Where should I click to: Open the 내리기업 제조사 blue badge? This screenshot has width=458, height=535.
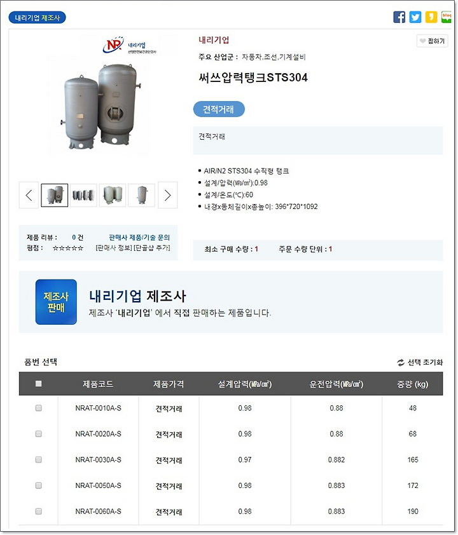(x=38, y=17)
